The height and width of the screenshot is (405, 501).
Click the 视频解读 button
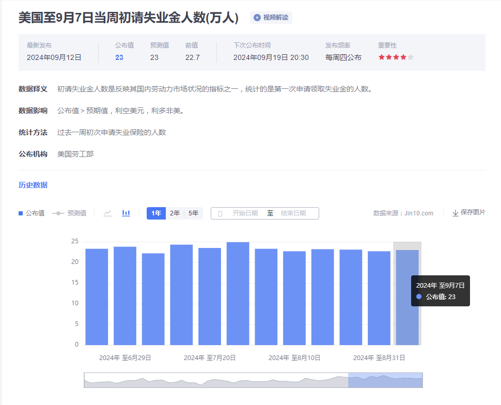[271, 18]
